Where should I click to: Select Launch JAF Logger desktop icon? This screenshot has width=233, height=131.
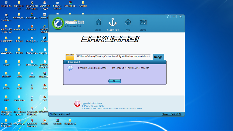coord(45,5)
